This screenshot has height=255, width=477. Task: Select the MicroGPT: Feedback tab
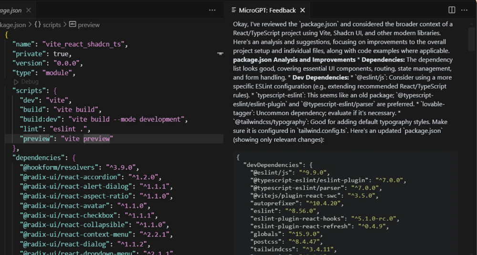(x=267, y=11)
